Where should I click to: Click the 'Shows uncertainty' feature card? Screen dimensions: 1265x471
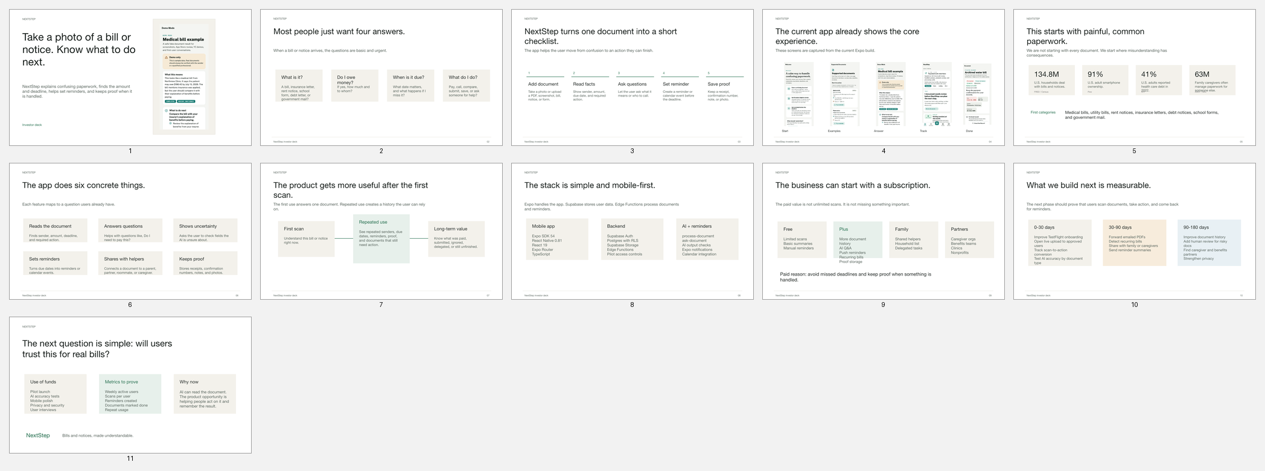pyautogui.click(x=205, y=230)
